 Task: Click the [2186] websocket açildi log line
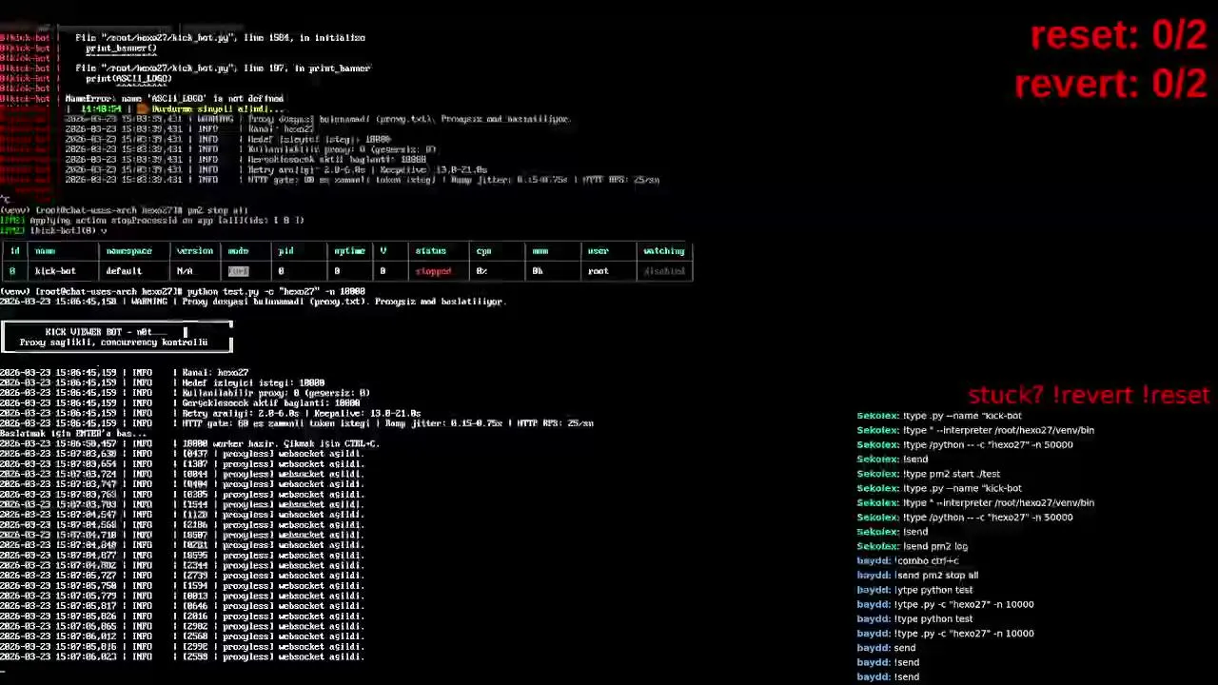pyautogui.click(x=182, y=525)
